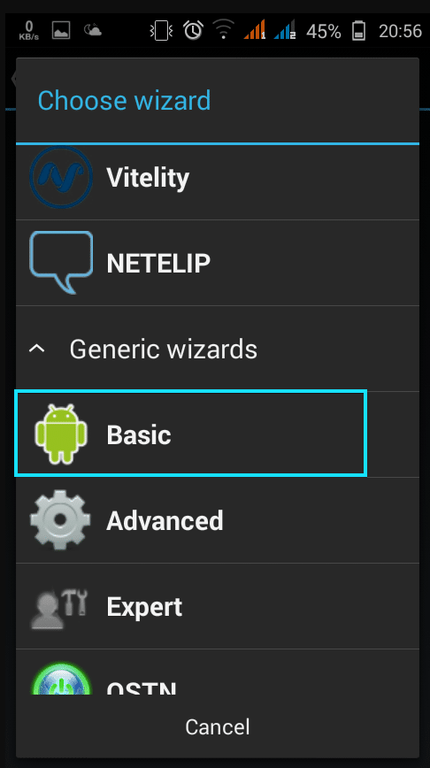Image resolution: width=430 pixels, height=768 pixels.
Task: Tap the image notification icon
Action: click(61, 31)
